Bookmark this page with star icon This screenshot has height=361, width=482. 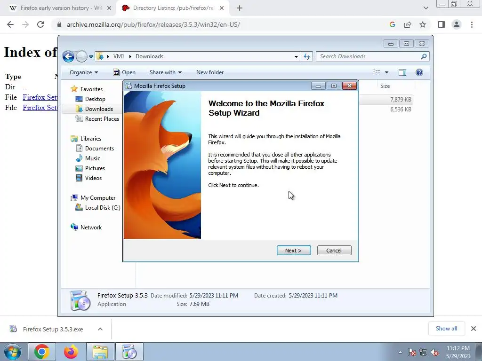coord(423,24)
